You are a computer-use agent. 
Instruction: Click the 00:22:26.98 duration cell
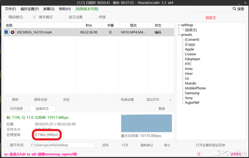(89, 32)
